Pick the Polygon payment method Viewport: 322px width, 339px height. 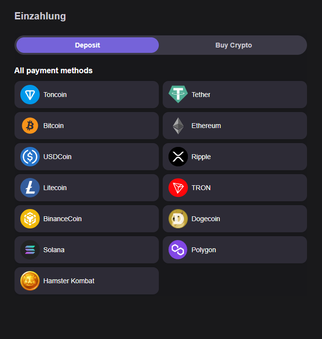(x=235, y=250)
